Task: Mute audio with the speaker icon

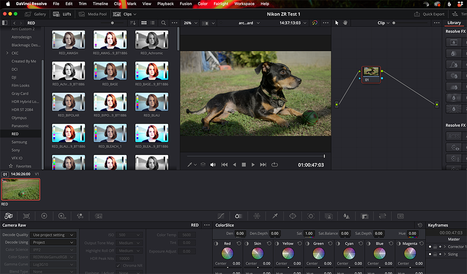Action: point(213,165)
